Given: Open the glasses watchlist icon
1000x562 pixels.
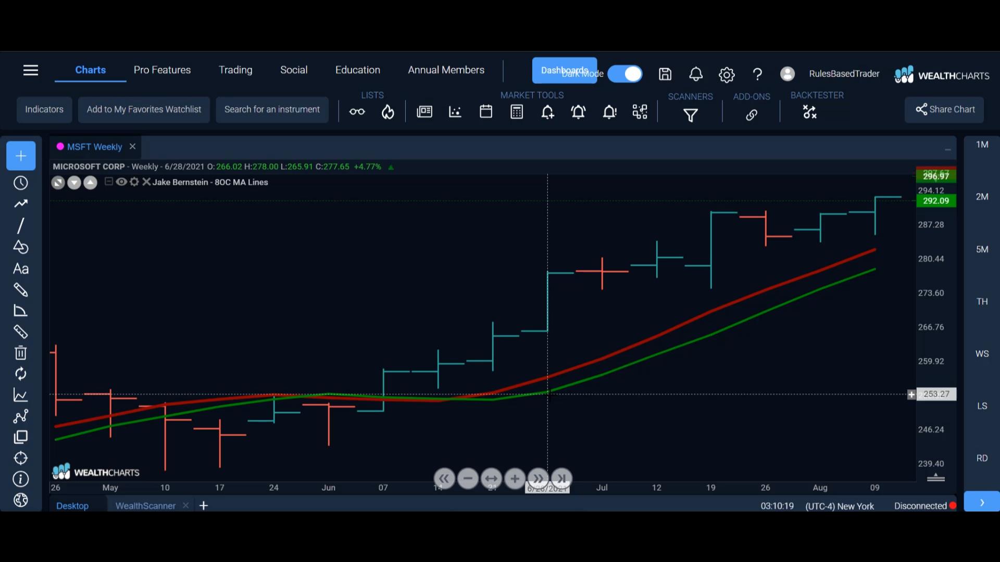Looking at the screenshot, I should point(357,111).
